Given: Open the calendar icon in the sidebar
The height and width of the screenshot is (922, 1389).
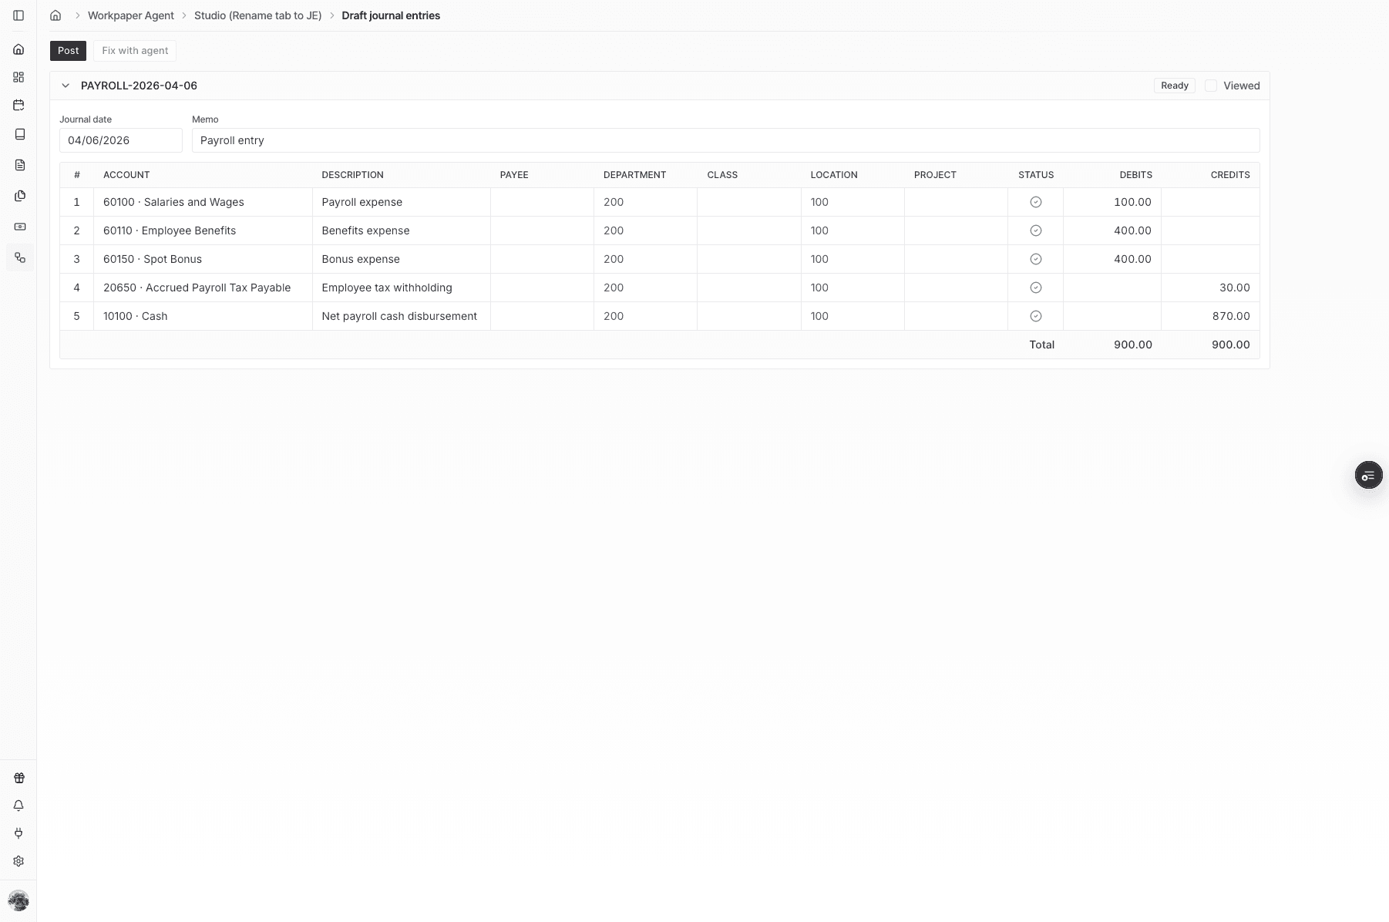Looking at the screenshot, I should [18, 105].
